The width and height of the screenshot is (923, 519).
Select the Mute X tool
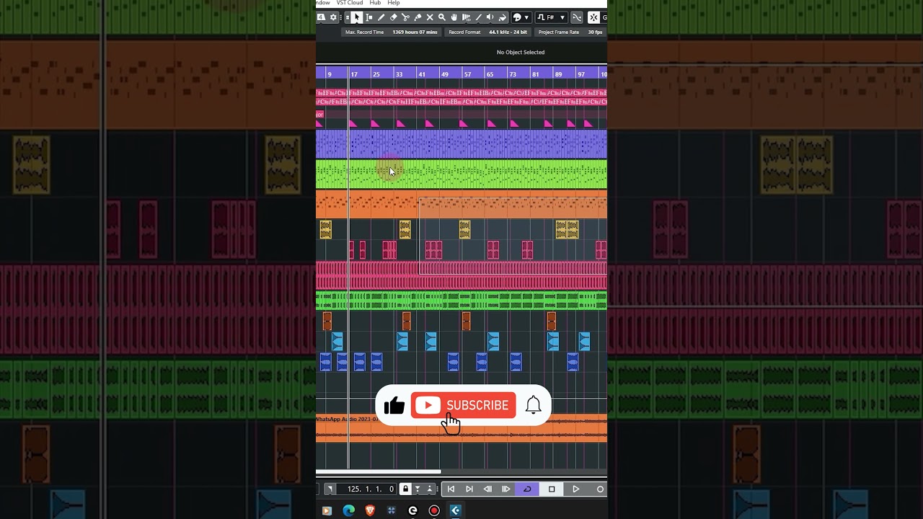click(430, 17)
